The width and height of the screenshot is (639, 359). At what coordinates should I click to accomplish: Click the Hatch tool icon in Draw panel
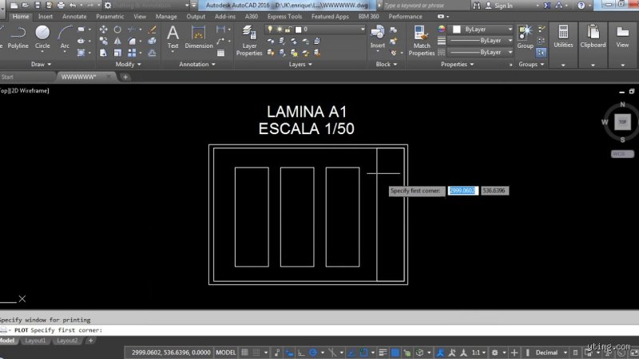tap(81, 53)
